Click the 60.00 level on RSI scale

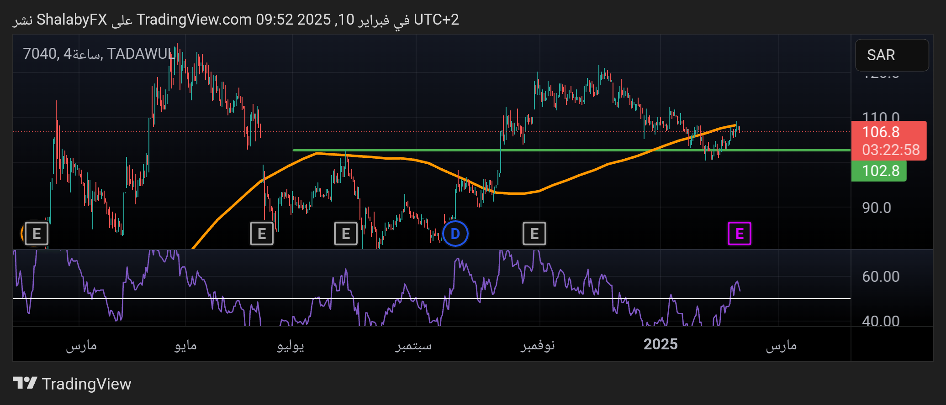(880, 277)
